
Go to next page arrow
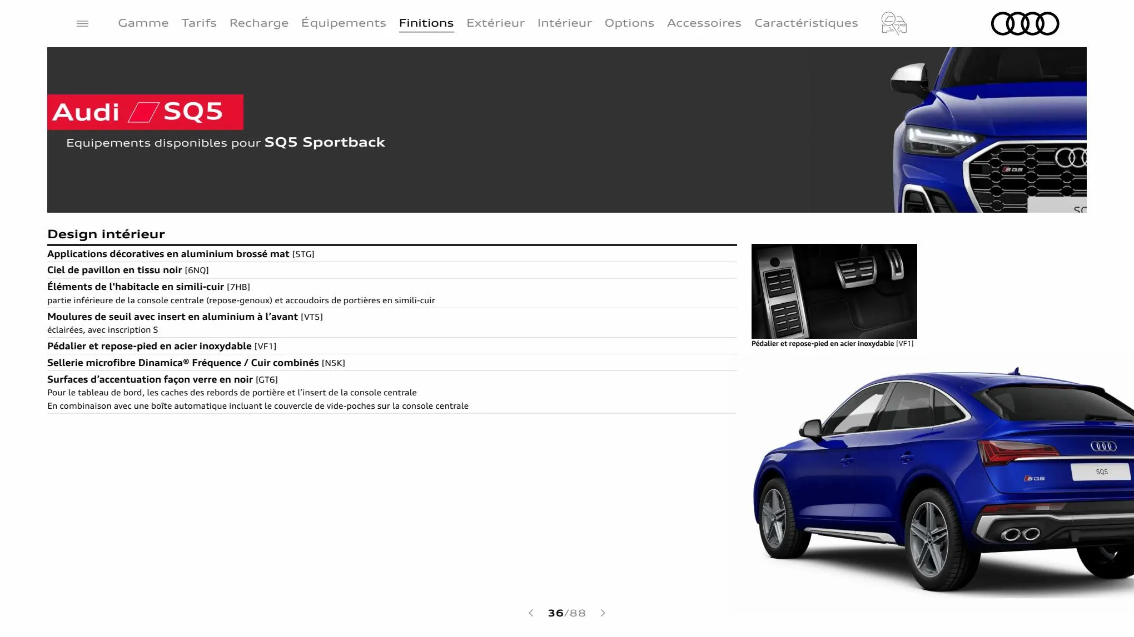[603, 613]
